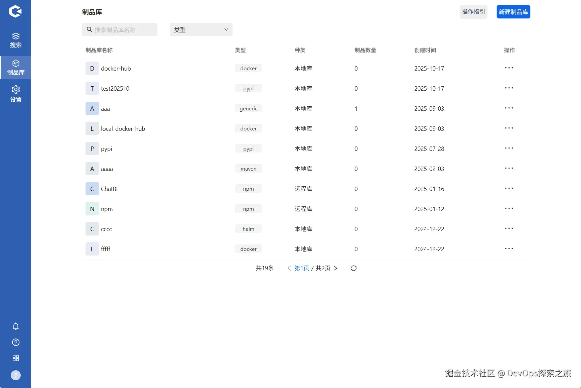
Task: Click the refresh list icon
Action: (x=354, y=268)
